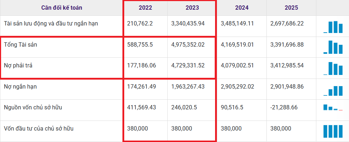
Task: Open the Tổng Tài sản sparkline chart
Action: (x=333, y=47)
